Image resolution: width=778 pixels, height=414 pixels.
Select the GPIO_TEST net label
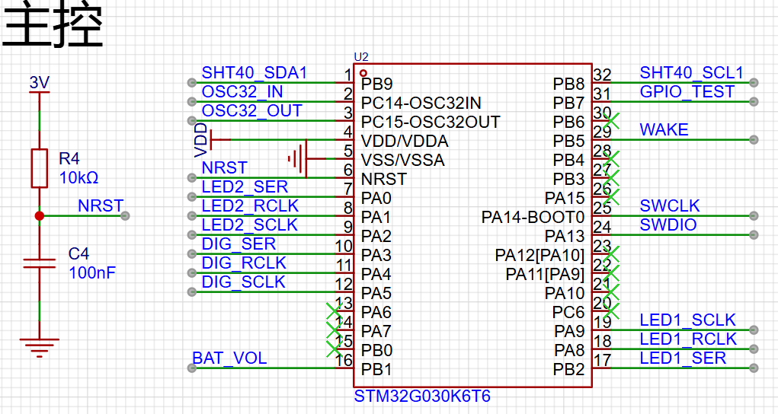click(687, 92)
